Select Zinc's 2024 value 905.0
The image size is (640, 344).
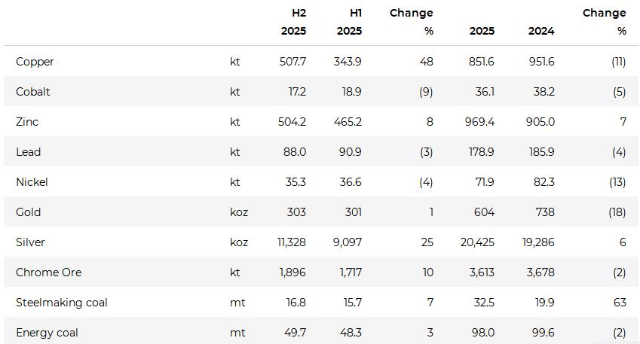pyautogui.click(x=540, y=122)
